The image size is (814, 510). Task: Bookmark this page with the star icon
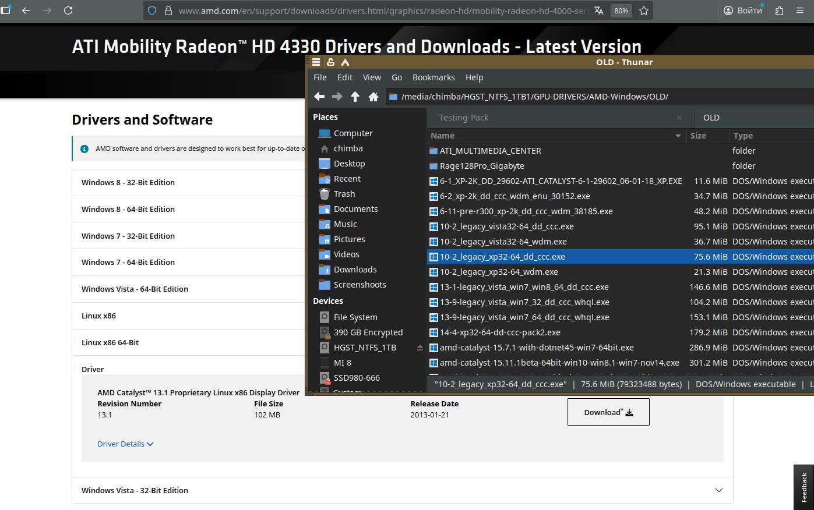[x=644, y=10]
